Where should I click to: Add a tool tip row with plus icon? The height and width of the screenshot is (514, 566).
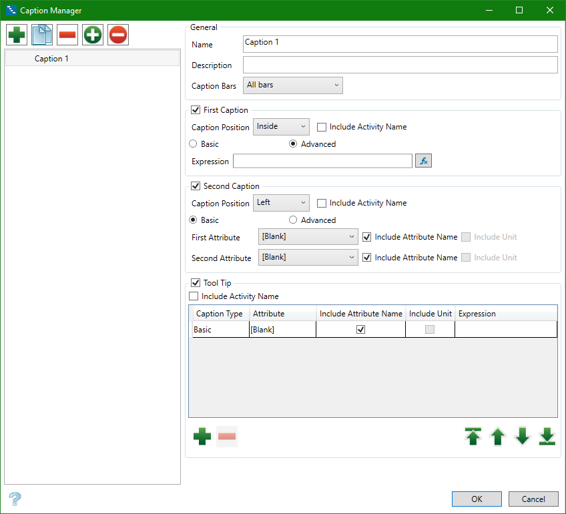202,437
